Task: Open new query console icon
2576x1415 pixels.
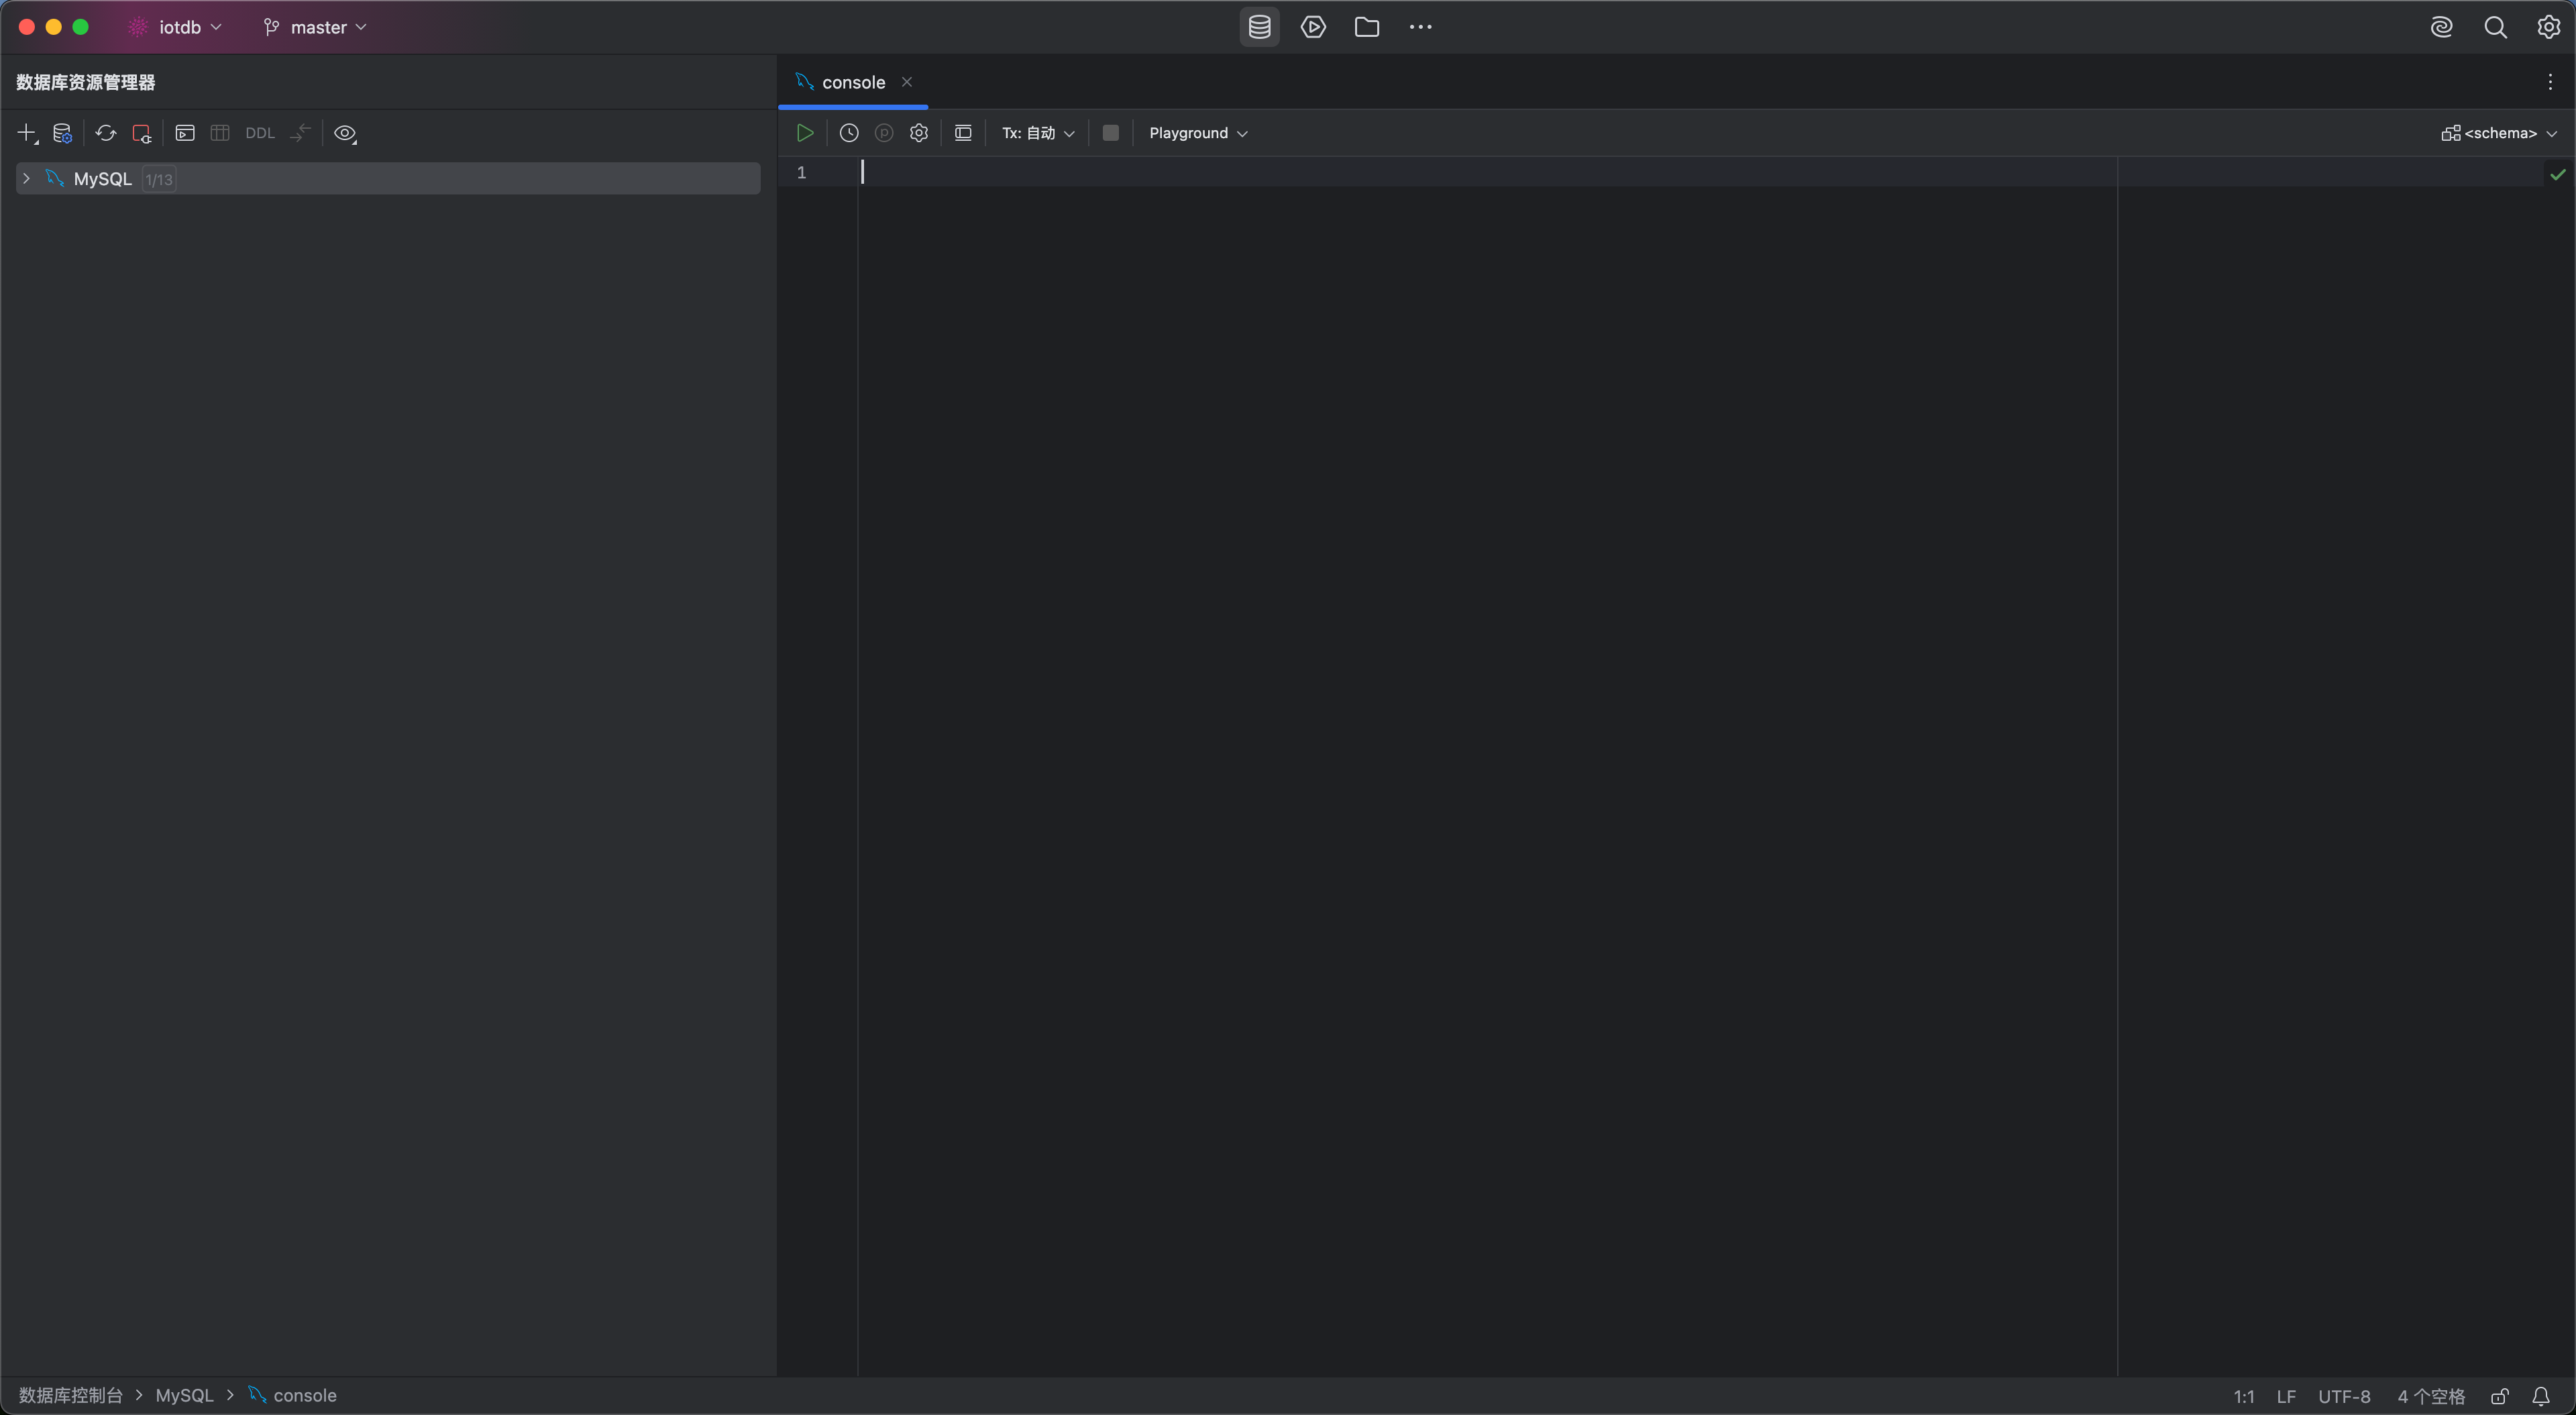Action: 185,133
